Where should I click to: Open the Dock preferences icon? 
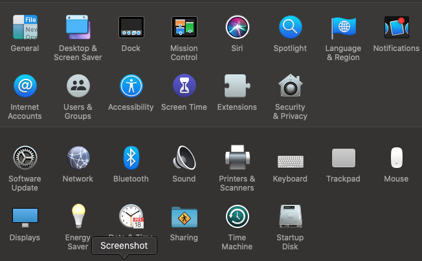click(x=131, y=27)
